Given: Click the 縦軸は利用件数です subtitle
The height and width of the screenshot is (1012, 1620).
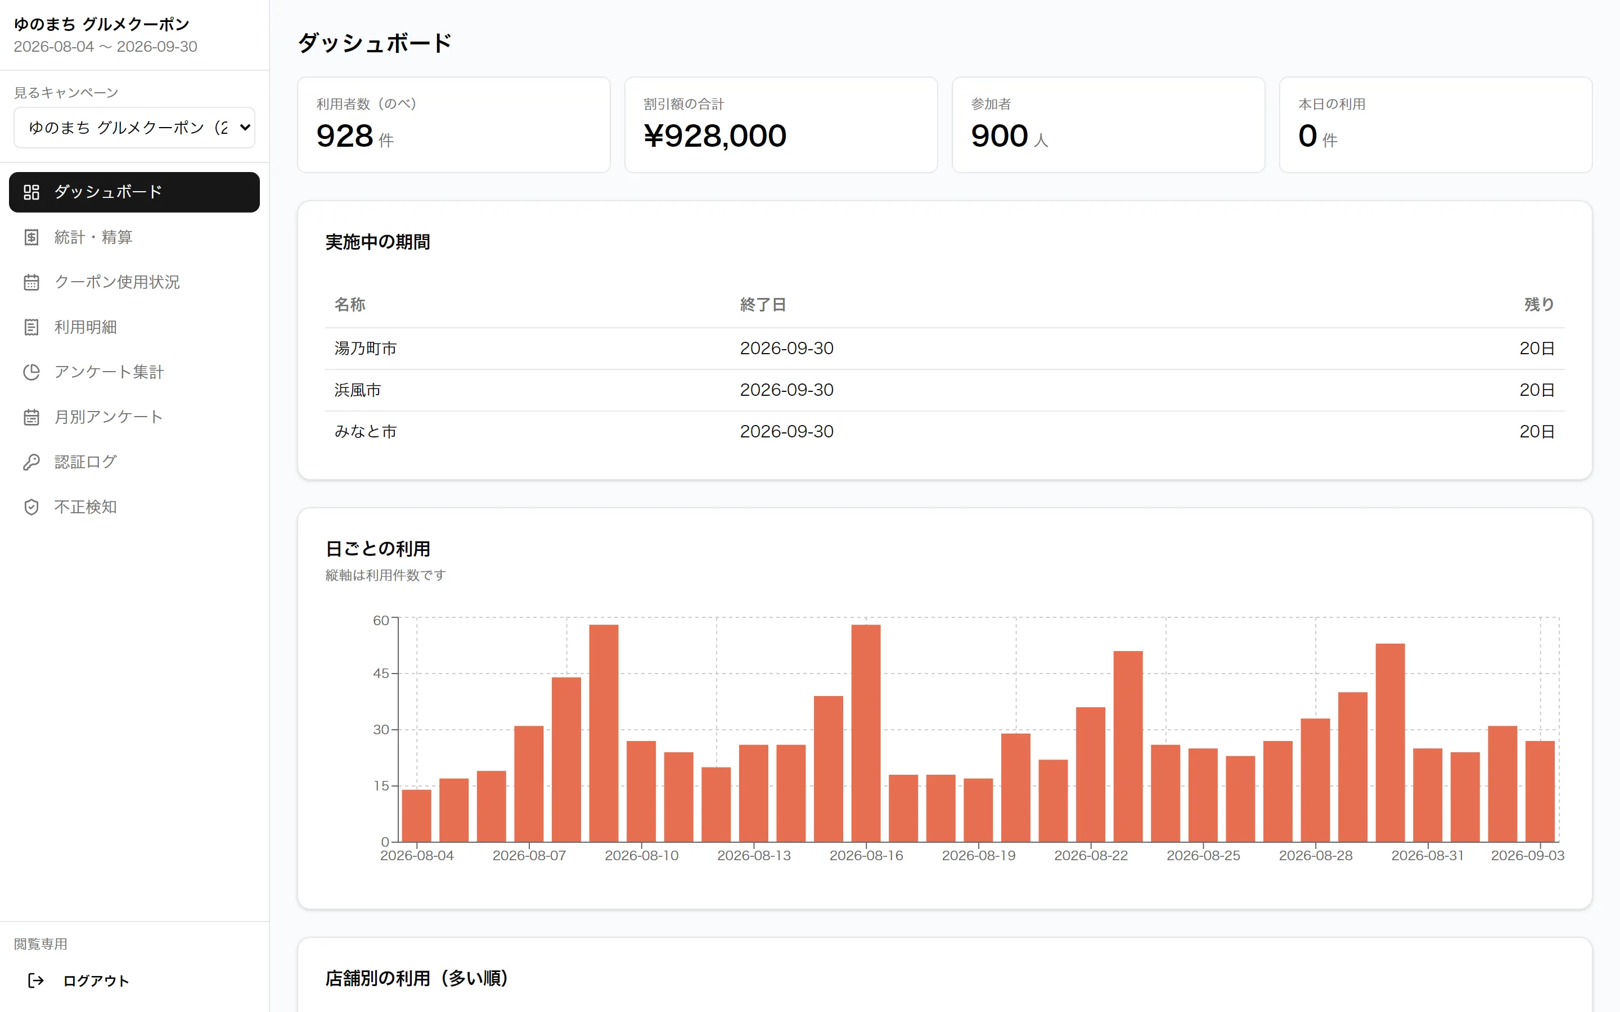Looking at the screenshot, I should coord(385,575).
